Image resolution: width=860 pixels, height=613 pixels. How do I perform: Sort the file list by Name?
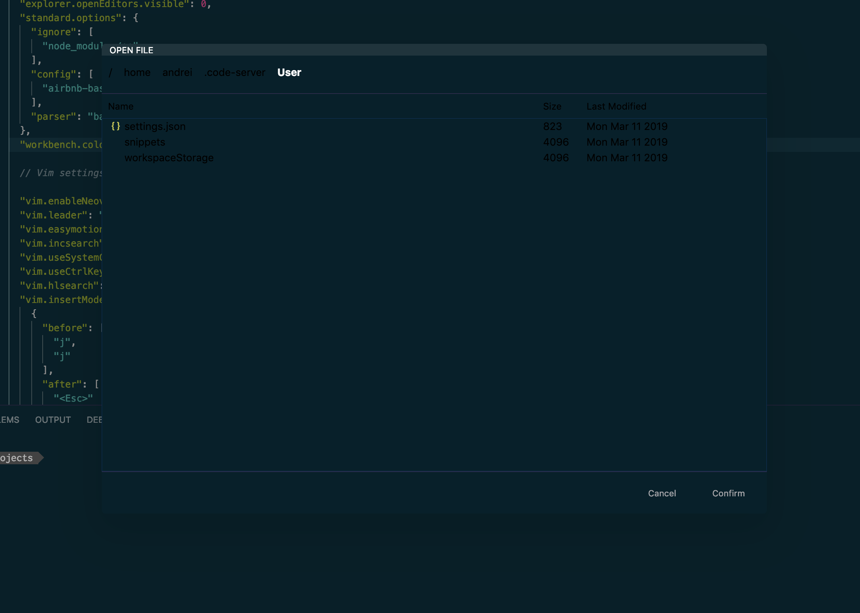(121, 106)
